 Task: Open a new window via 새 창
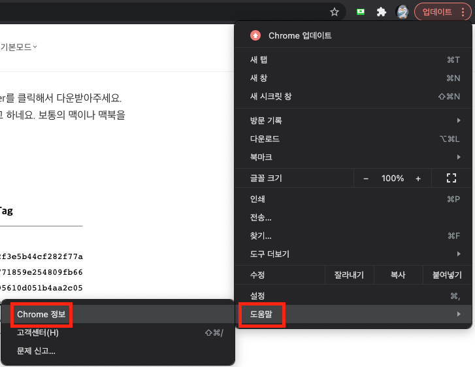pyautogui.click(x=353, y=78)
